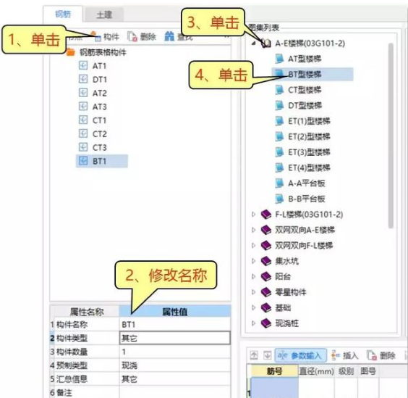Expand the 双网双向A-E楼梯 node
Viewport: 408px width, 398px height.
(253, 230)
